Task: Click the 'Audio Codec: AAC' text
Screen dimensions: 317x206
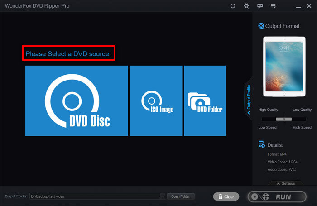Action: (282, 169)
